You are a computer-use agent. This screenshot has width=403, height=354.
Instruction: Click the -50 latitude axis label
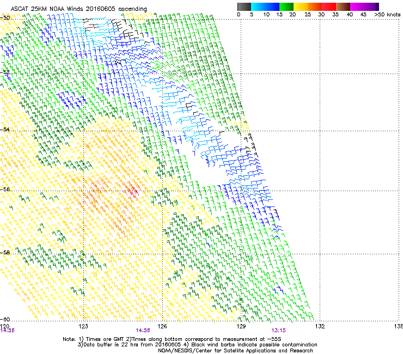pos(5,18)
